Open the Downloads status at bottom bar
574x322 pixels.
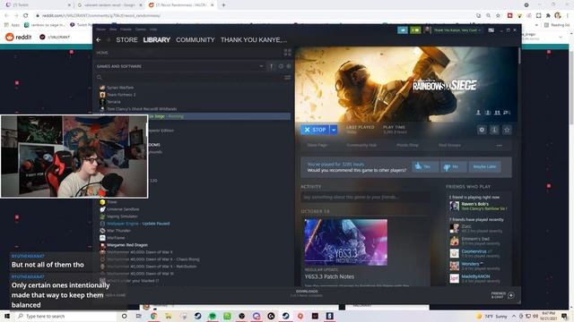point(307,293)
